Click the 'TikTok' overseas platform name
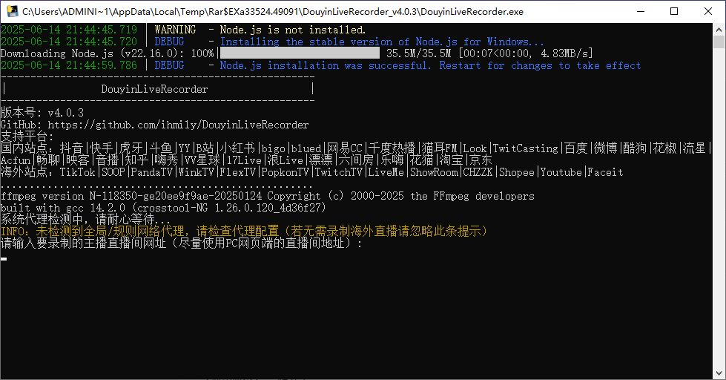Viewport: 726px width, 380px height. (x=77, y=172)
